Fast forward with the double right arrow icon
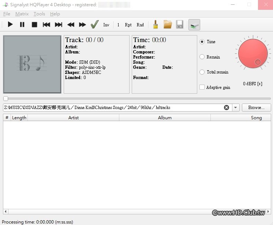 (x=82, y=25)
